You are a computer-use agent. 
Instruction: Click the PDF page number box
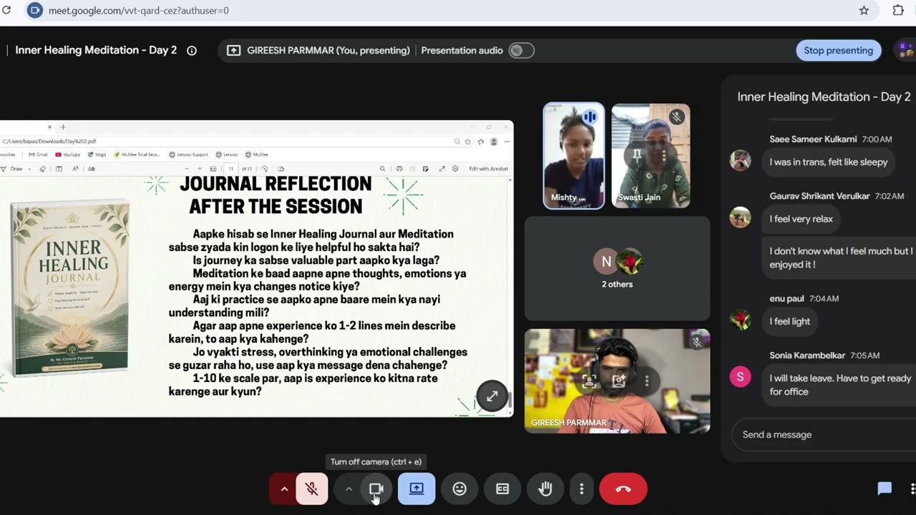230,169
